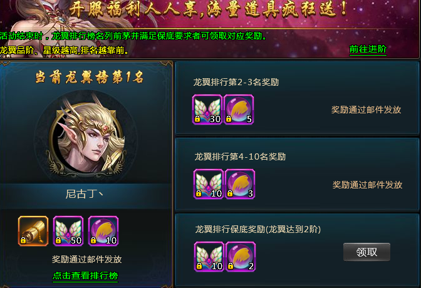This screenshot has height=288, width=421.
Task: Click the purple orb icon showing 2
Action: click(x=241, y=257)
